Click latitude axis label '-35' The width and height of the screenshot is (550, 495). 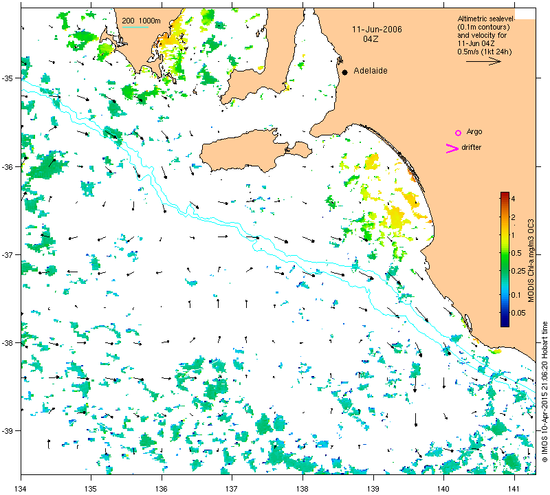pyautogui.click(x=7, y=78)
